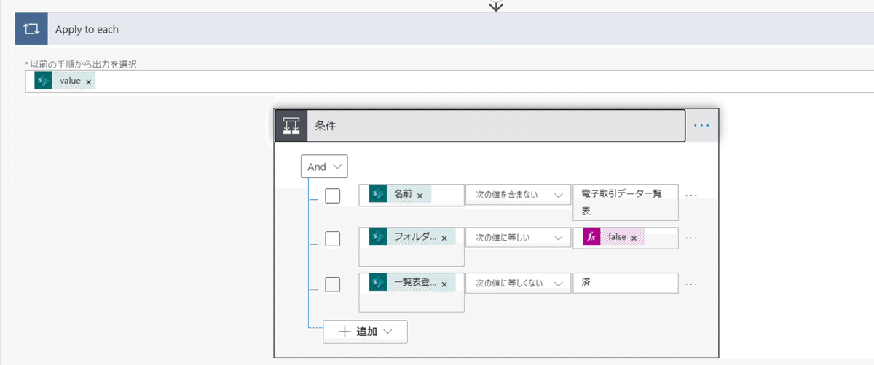Click the フォルダ token text
The image size is (874, 365).
(x=415, y=237)
